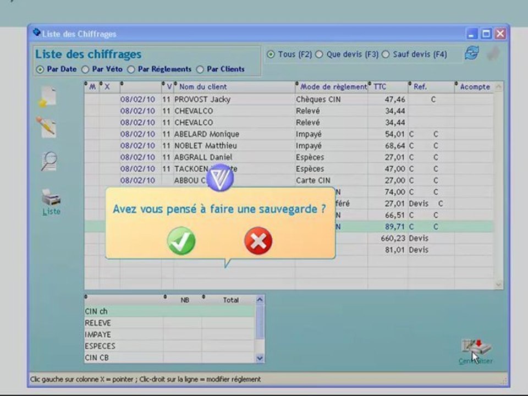The width and height of the screenshot is (528, 396).
Task: Select NOBLET Matthieu row
Action: [289, 145]
